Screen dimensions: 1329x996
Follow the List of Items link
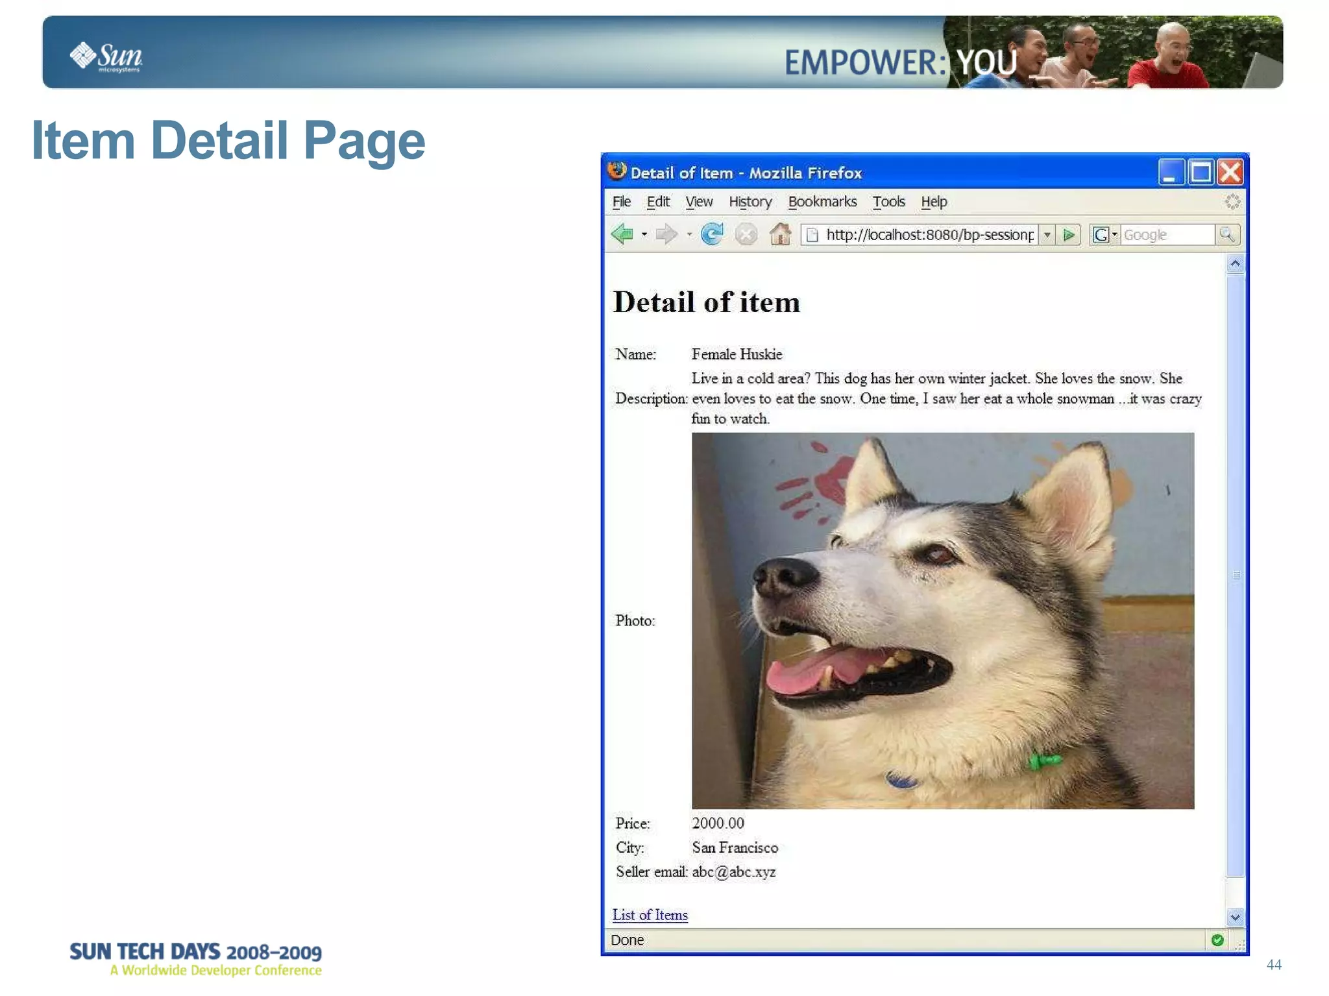(x=650, y=915)
